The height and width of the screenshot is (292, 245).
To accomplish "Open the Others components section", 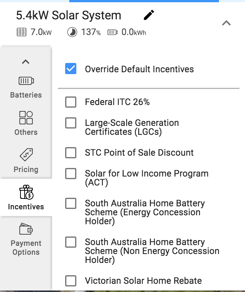I will point(26,123).
